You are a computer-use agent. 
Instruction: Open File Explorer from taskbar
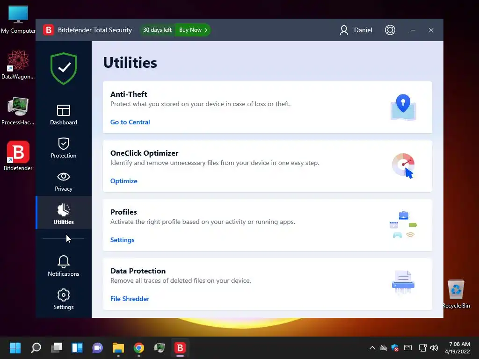click(x=118, y=348)
